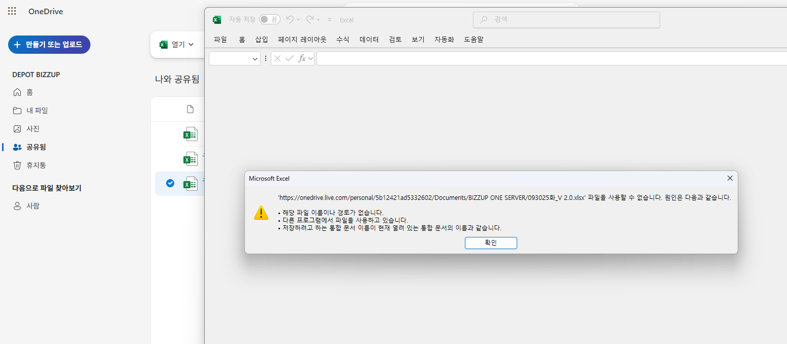Viewport: 787px width, 344px height.
Task: Click the Redo arrow in Excel
Action: [x=309, y=19]
